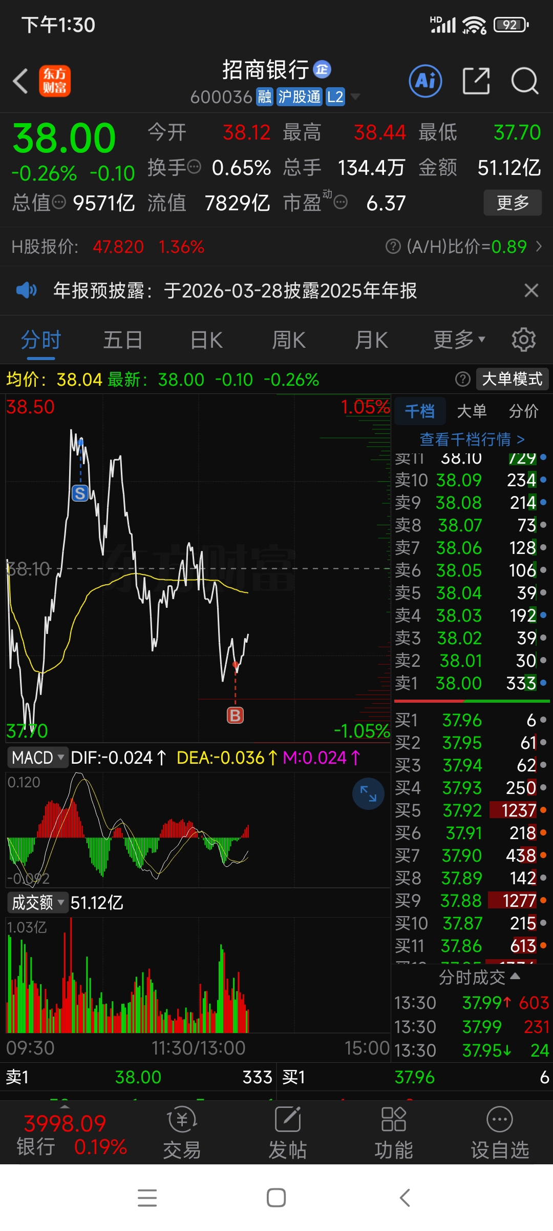The height and width of the screenshot is (1231, 553).
Task: Open 查看千档行情 link
Action: point(472,440)
